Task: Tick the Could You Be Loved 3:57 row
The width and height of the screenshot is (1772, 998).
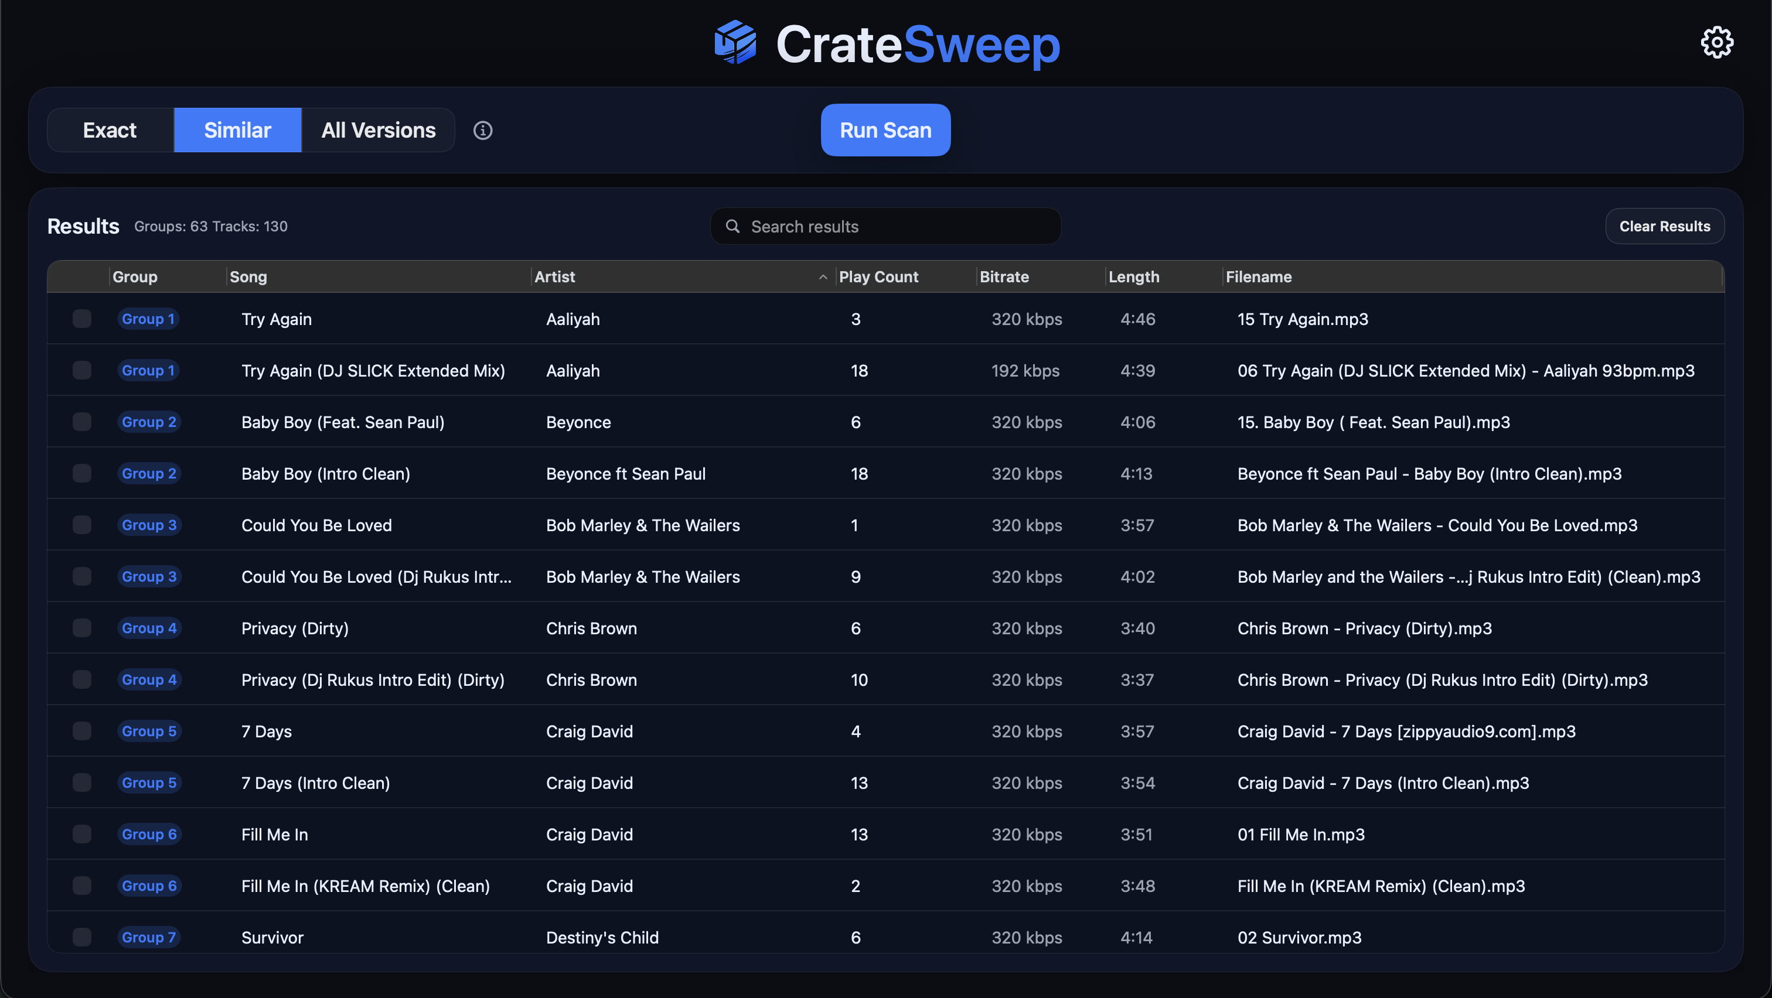Action: tap(82, 524)
